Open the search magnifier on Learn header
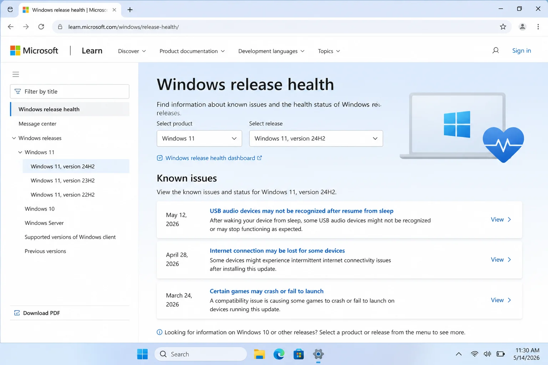Viewport: 548px width, 365px height. click(x=496, y=51)
